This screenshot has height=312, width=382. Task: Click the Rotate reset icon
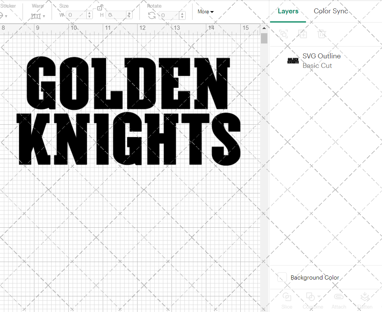(151, 15)
